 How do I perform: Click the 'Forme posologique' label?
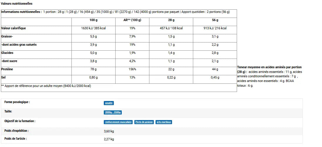17,102
